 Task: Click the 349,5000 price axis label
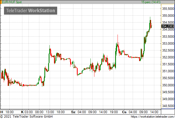[x=168, y=92]
